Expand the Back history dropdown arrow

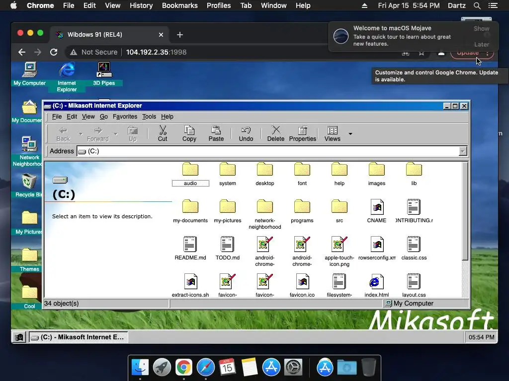(x=81, y=134)
